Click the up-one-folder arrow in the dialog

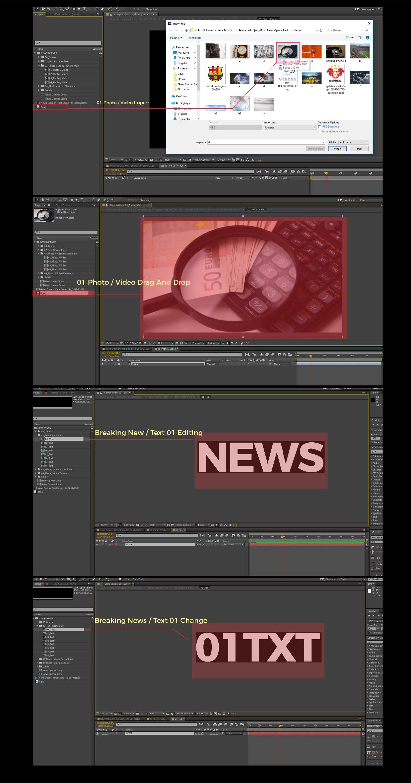coord(186,30)
